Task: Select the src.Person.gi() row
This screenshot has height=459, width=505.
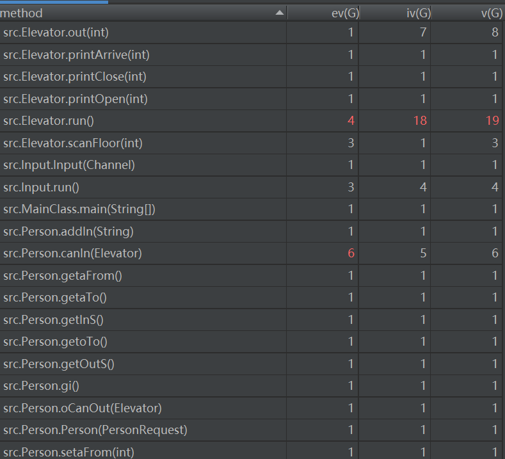Action: pyautogui.click(x=251, y=385)
